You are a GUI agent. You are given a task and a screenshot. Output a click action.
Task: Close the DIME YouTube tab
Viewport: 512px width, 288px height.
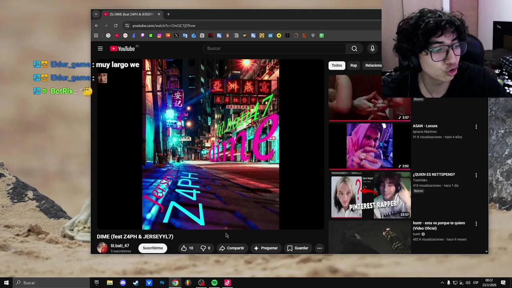159,14
